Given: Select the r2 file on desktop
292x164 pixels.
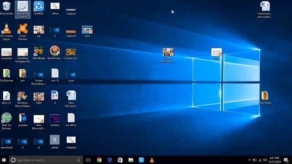Looking at the screenshot, I should (x=39, y=143).
